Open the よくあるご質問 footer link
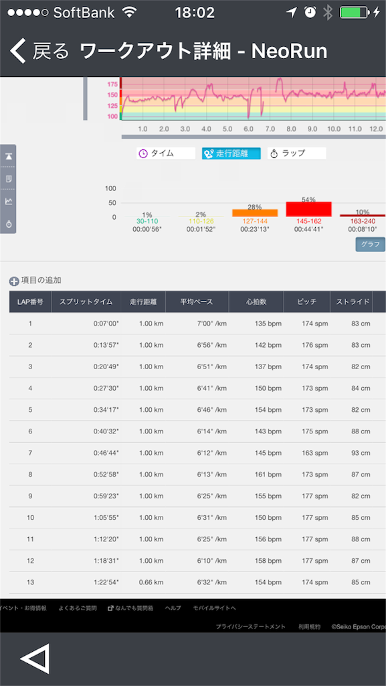386x686 pixels. point(78,608)
